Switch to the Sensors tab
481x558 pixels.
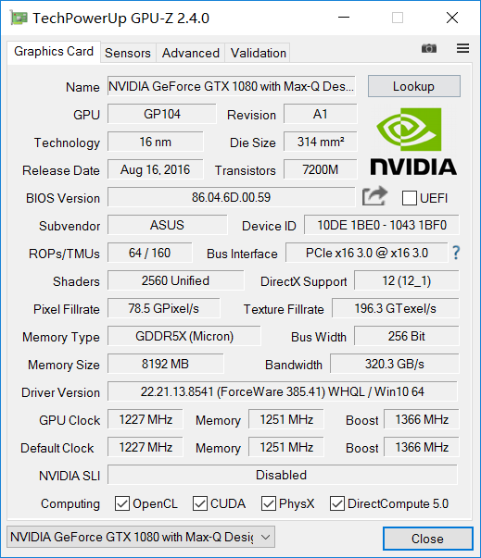coord(128,53)
